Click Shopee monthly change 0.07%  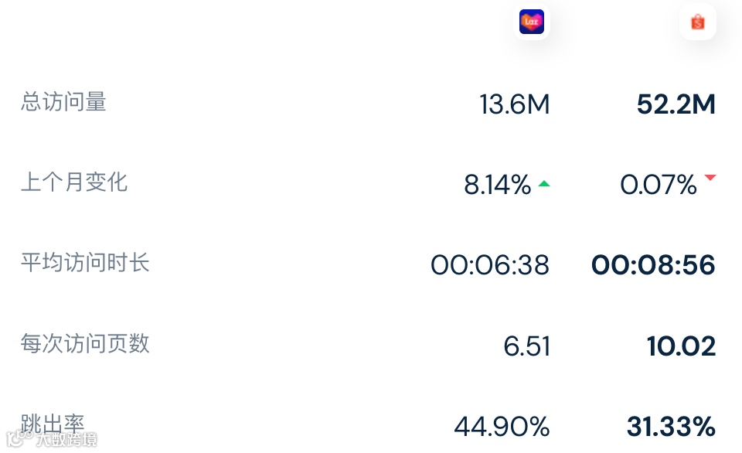point(659,185)
